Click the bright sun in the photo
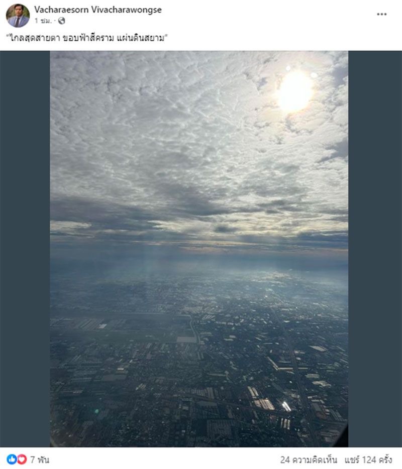Image resolution: width=402 pixels, height=469 pixels. [294, 91]
